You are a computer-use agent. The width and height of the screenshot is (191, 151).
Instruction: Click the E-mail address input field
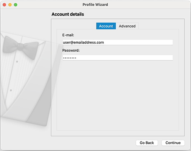[x=118, y=42]
